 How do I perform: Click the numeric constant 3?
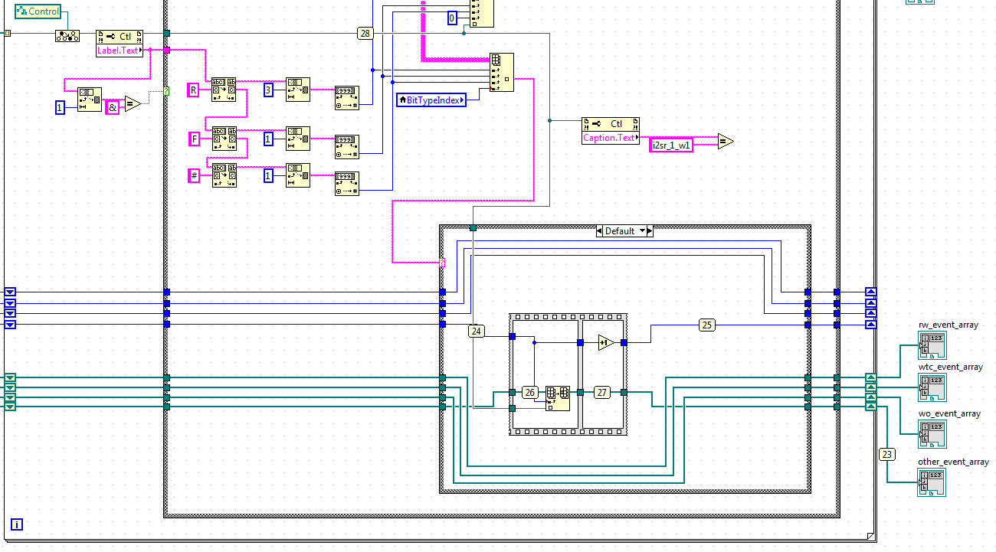click(x=268, y=90)
